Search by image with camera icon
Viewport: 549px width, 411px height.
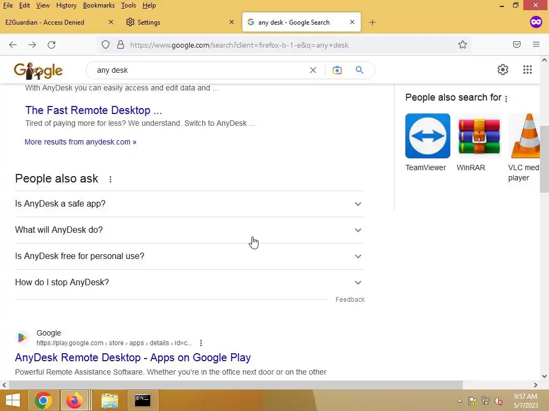click(337, 70)
